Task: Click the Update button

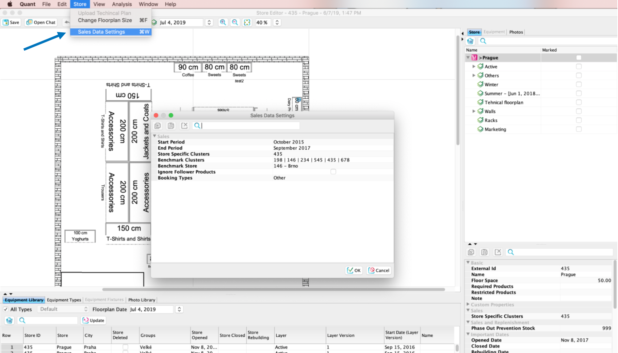Action: point(94,320)
